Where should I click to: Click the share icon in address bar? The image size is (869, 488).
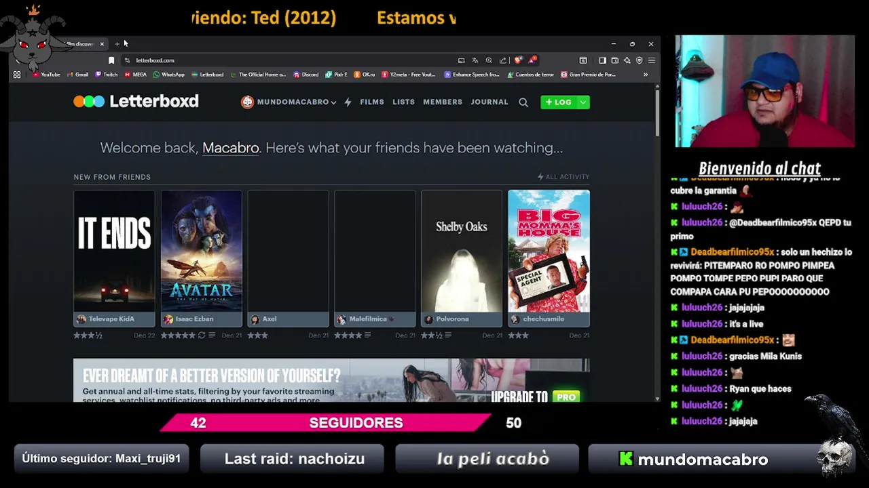(x=502, y=60)
